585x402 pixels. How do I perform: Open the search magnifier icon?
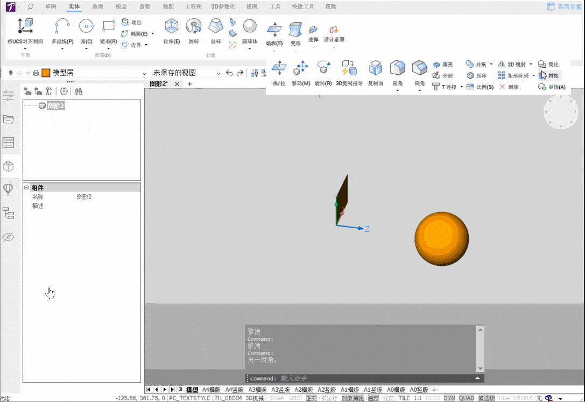point(31,6)
